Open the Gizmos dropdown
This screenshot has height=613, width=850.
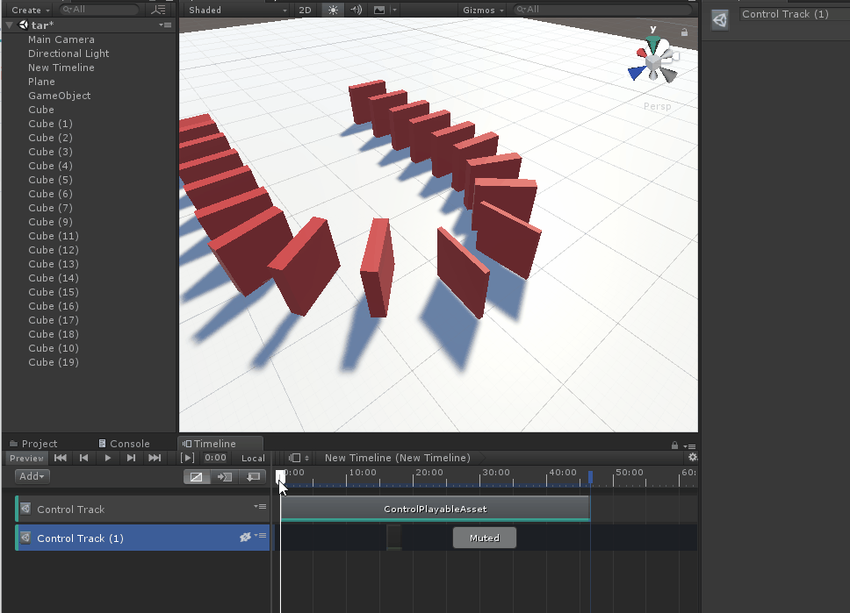click(483, 10)
